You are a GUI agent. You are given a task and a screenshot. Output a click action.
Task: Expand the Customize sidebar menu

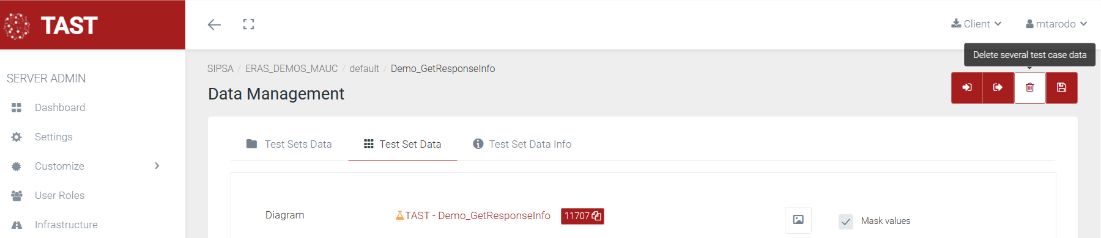click(x=86, y=166)
